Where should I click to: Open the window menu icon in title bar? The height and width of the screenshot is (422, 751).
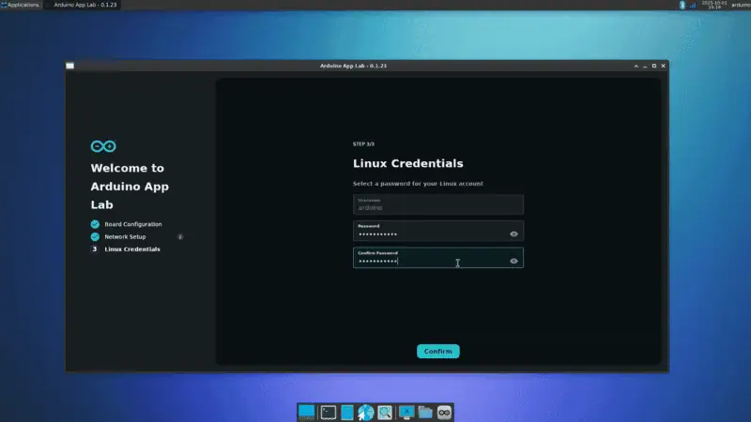[69, 66]
